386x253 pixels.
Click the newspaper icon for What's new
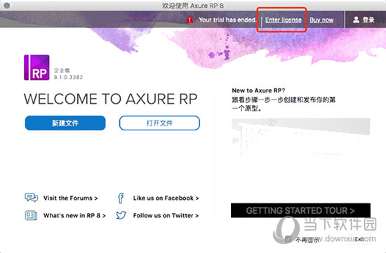tap(31, 215)
